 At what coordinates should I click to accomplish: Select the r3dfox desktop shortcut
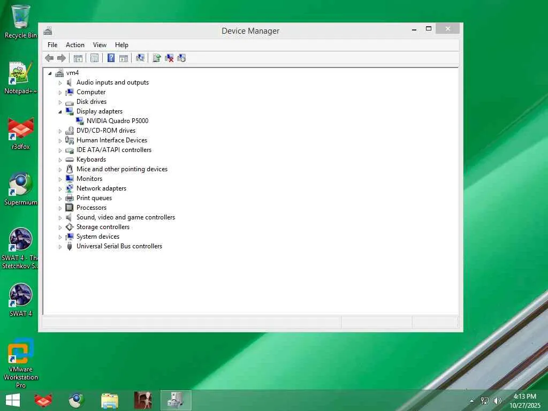21,133
